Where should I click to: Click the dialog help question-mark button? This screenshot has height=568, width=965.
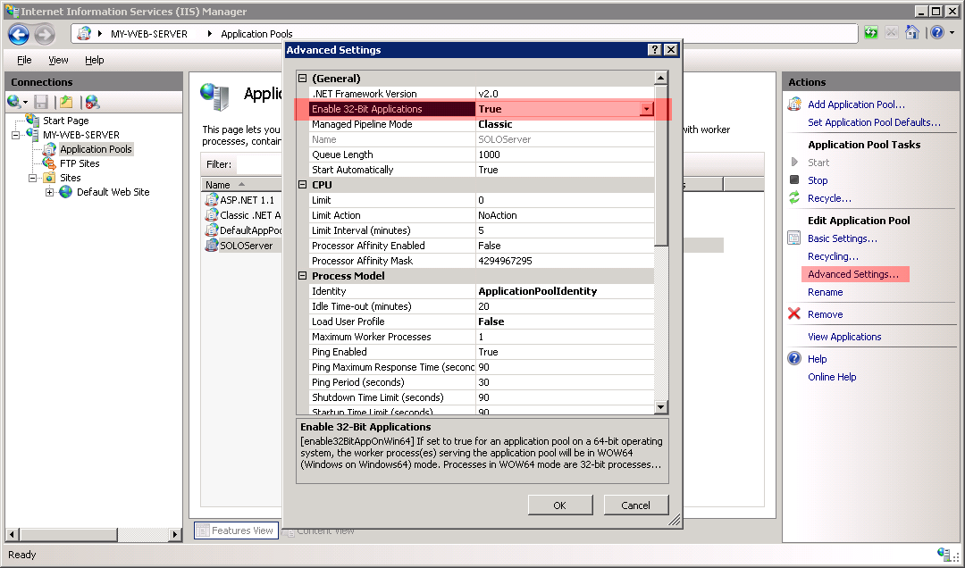click(655, 50)
